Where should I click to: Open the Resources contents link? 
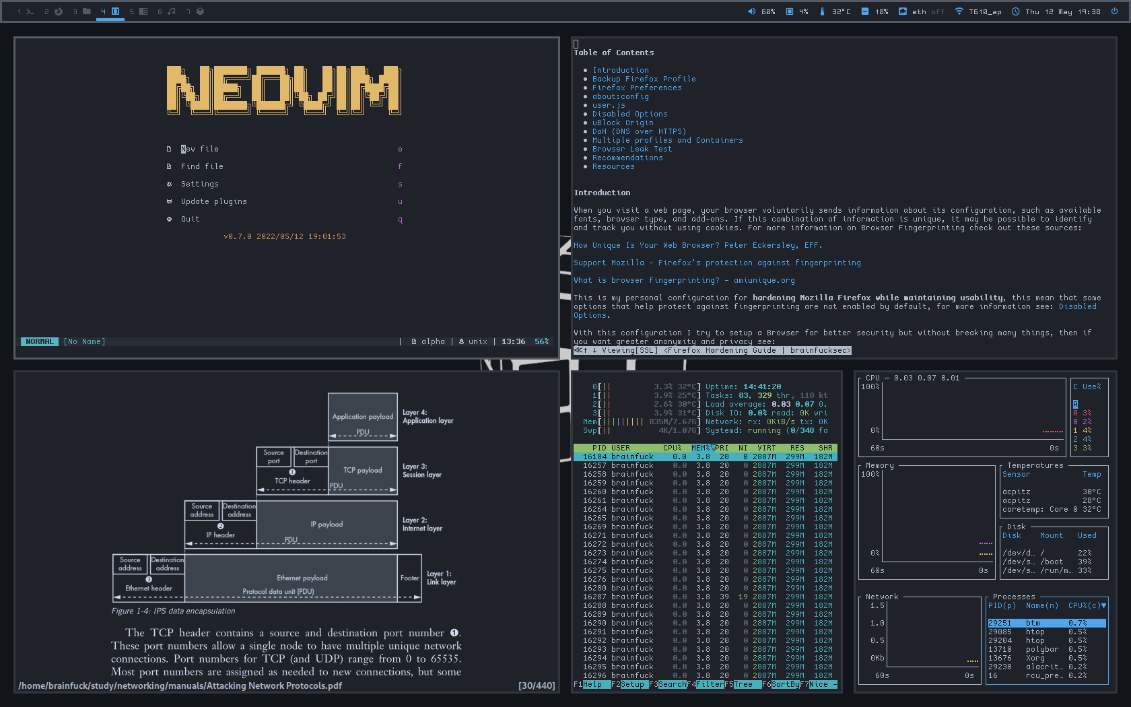point(613,166)
